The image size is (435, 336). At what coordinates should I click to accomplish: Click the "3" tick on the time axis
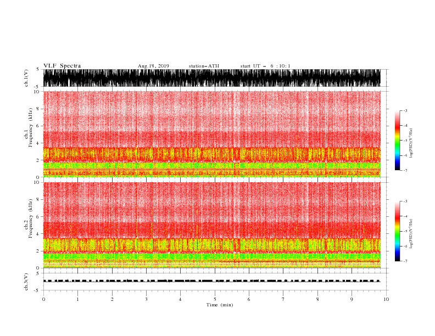(146, 299)
